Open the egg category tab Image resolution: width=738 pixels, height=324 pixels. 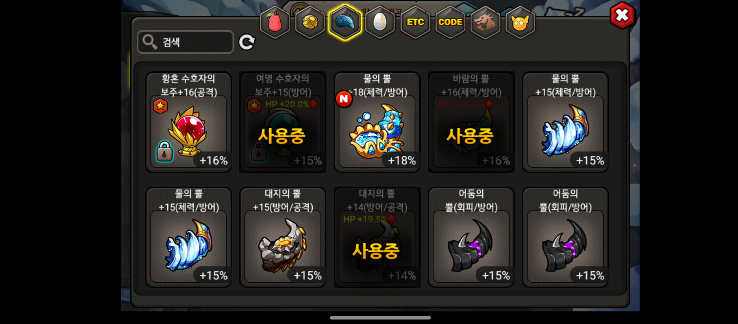point(380,22)
